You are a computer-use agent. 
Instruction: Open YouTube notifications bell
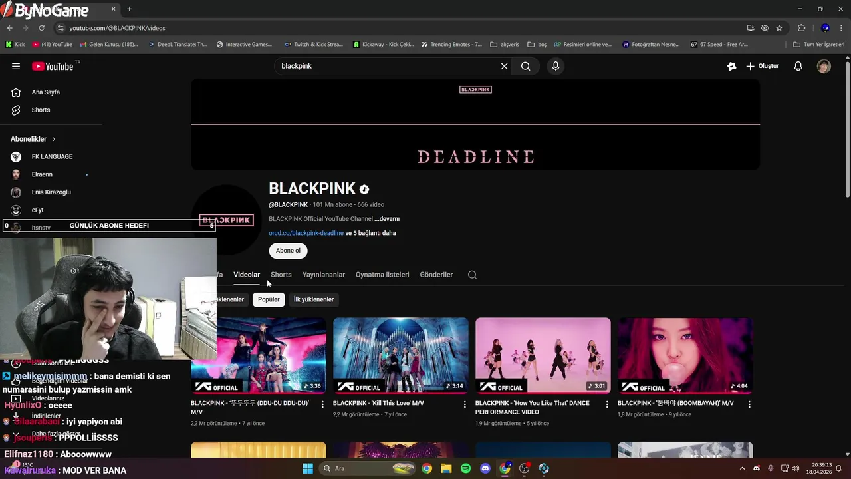(798, 66)
